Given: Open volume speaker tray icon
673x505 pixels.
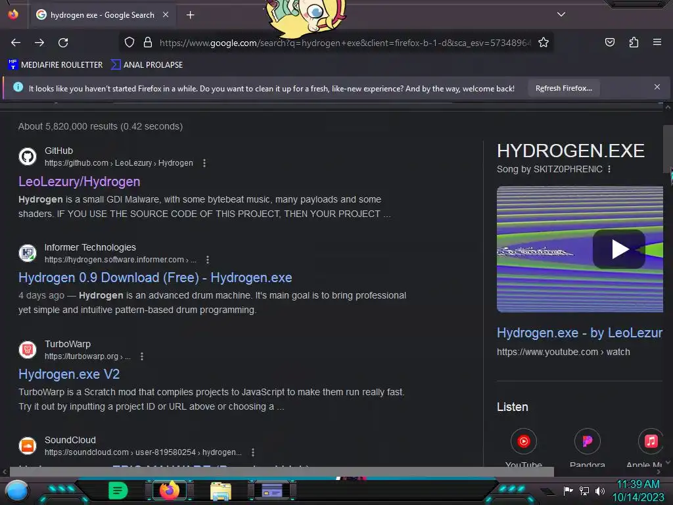Looking at the screenshot, I should click(x=600, y=491).
